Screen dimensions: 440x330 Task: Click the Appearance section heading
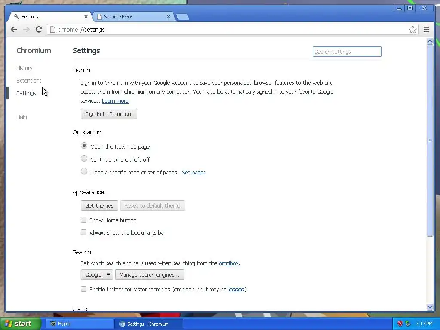point(89,192)
